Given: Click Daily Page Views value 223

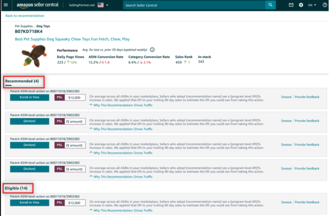Looking at the screenshot, I should coord(60,63).
